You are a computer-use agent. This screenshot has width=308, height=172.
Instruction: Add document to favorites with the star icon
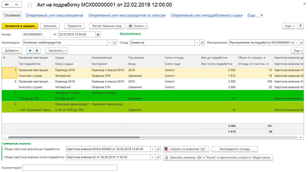pyautogui.click(x=29, y=5)
